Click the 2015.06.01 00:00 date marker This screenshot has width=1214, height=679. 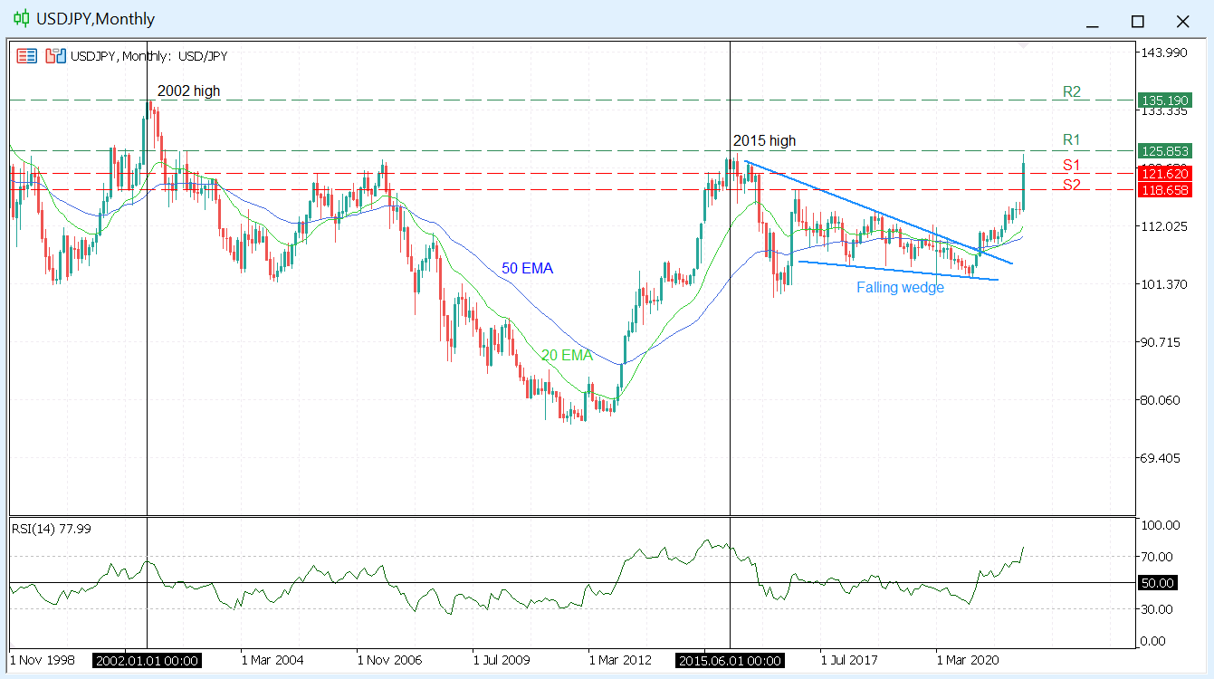coord(731,661)
